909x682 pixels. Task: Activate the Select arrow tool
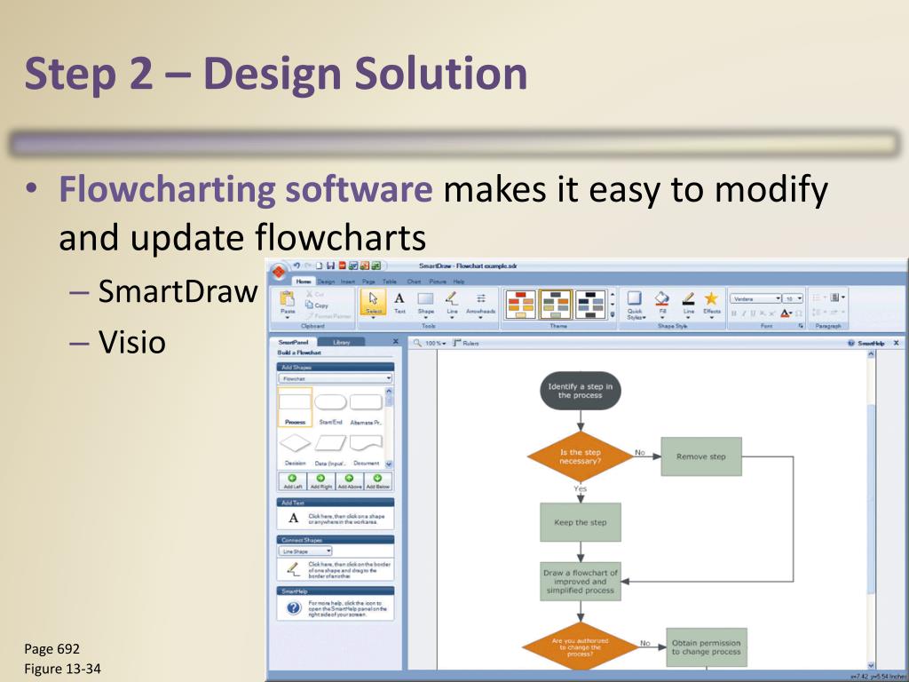pos(373,304)
